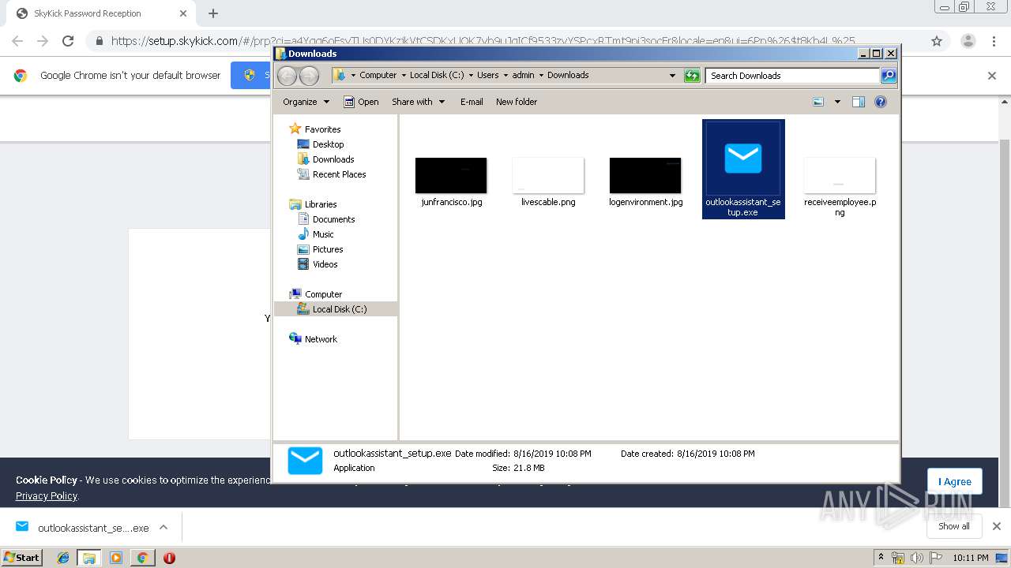Click Computer in the address breadcrumb
Screen dimensions: 1011x568
click(x=378, y=76)
